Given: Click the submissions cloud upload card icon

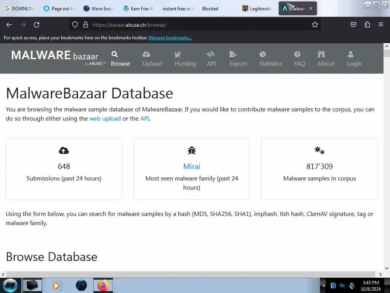Looking at the screenshot, I should point(64,150).
